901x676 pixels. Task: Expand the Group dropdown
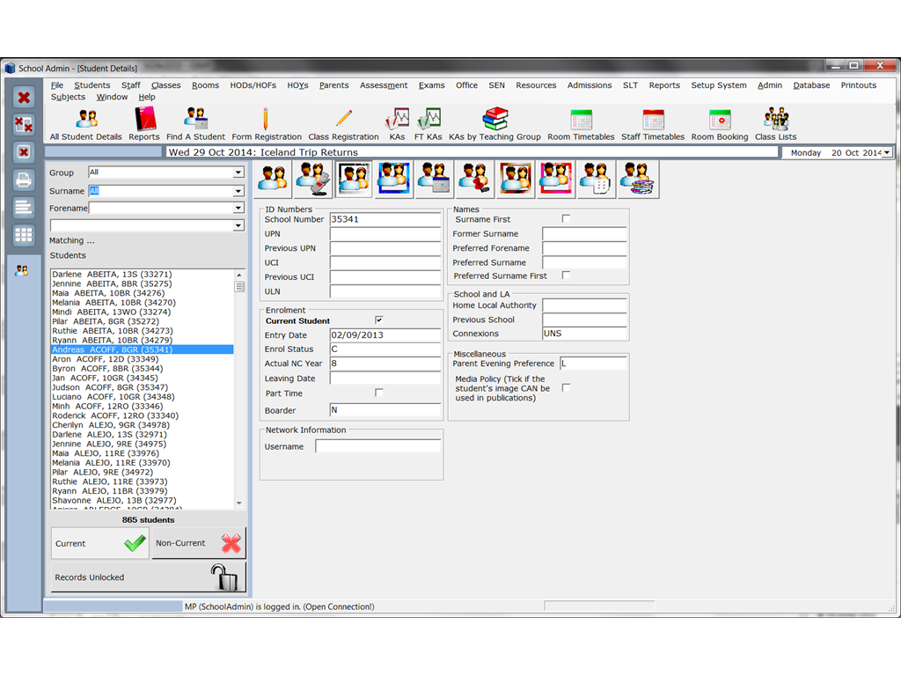238,173
